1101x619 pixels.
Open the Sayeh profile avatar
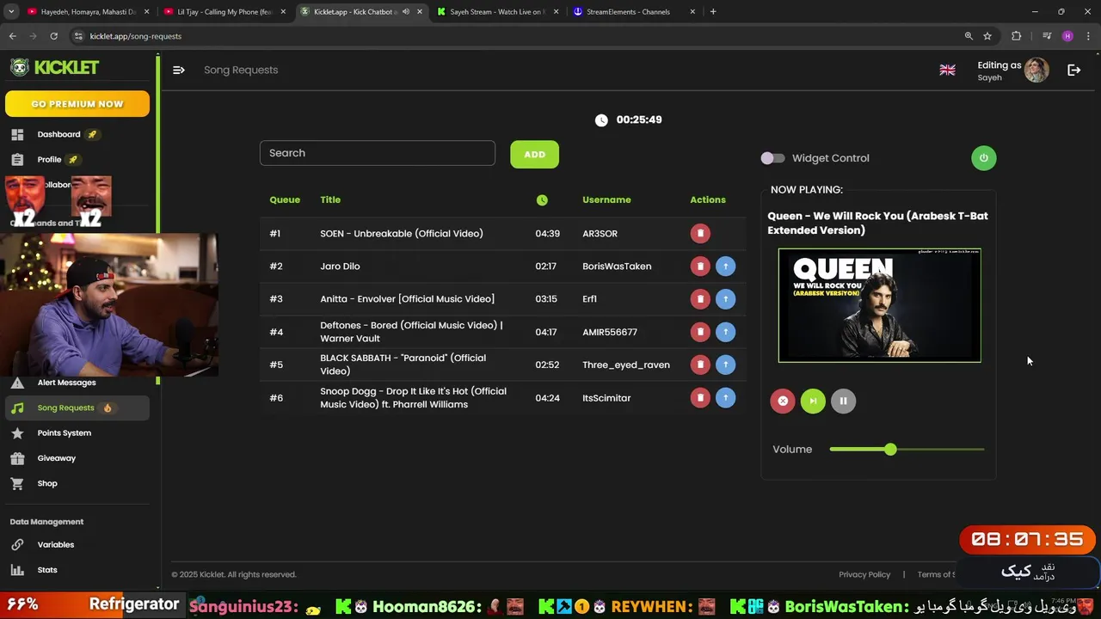(1036, 70)
